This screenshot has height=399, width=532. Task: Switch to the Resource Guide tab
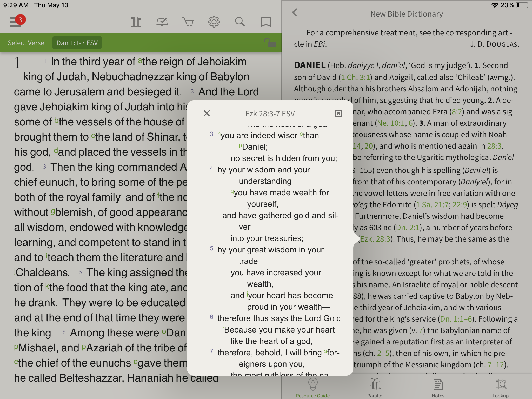[313, 388]
